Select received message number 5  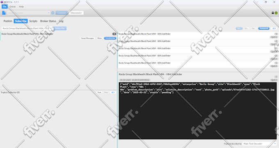pyautogui.click(x=198, y=65)
